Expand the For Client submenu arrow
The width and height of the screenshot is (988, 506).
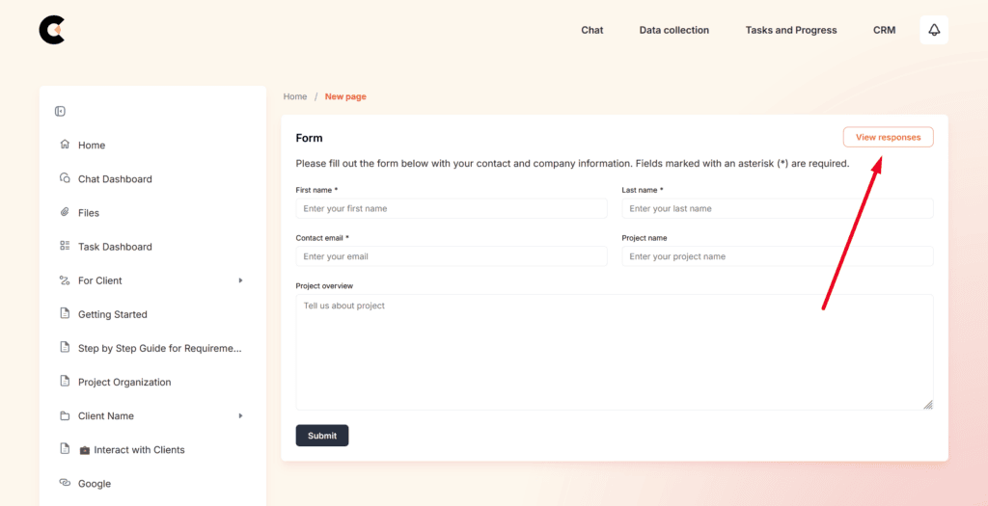point(240,280)
